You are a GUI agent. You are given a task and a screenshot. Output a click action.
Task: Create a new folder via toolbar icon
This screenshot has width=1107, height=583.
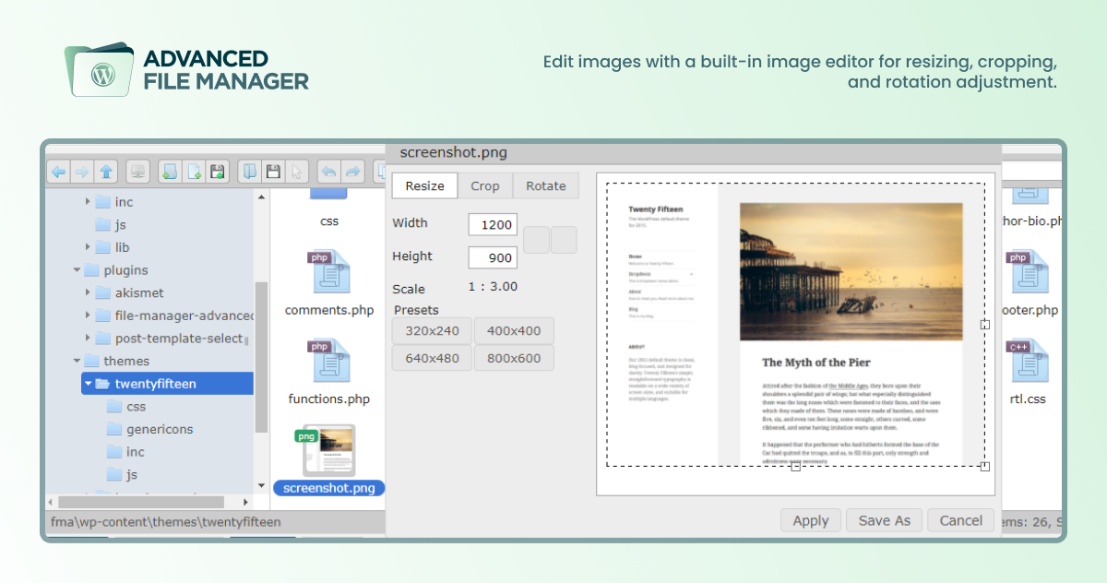click(x=169, y=171)
